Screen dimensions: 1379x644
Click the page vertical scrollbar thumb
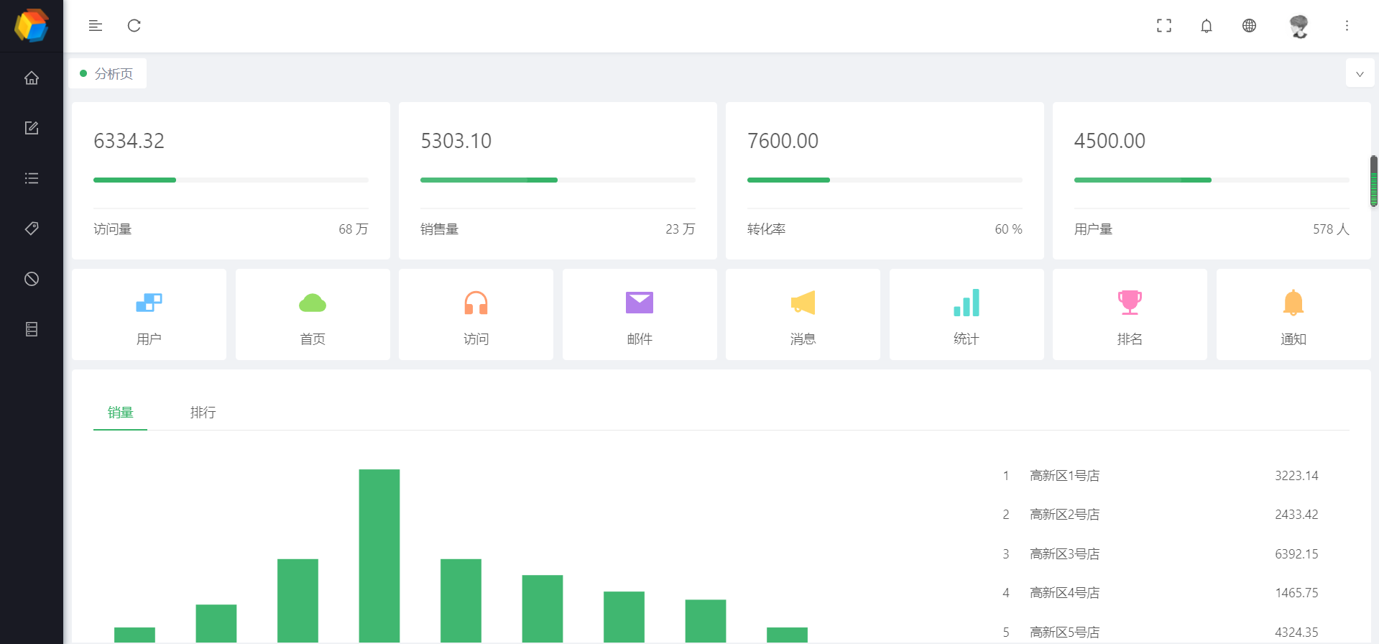pos(1374,181)
